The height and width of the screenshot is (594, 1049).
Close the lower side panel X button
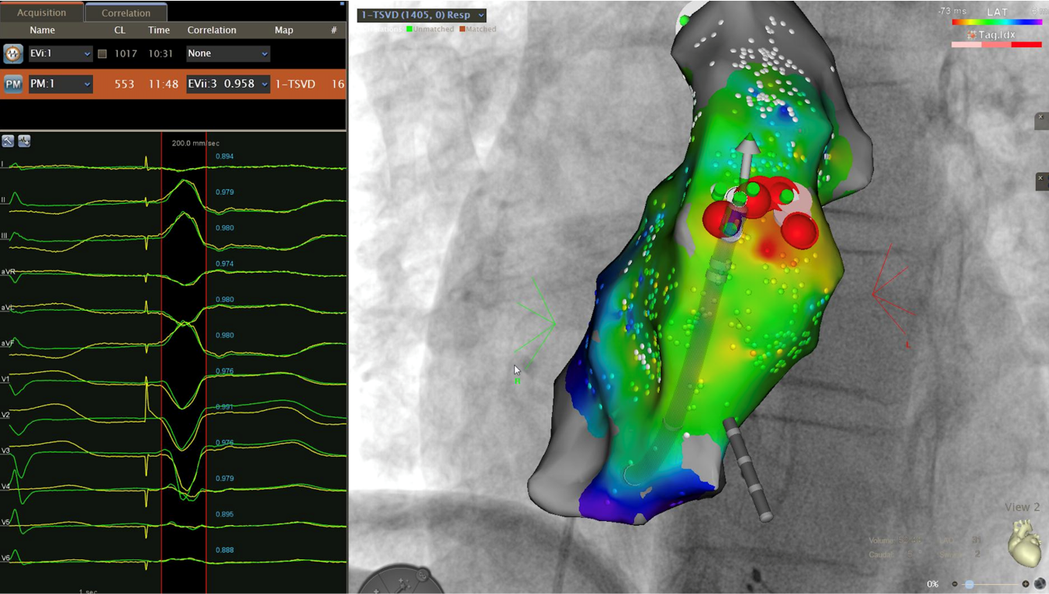tap(1040, 178)
